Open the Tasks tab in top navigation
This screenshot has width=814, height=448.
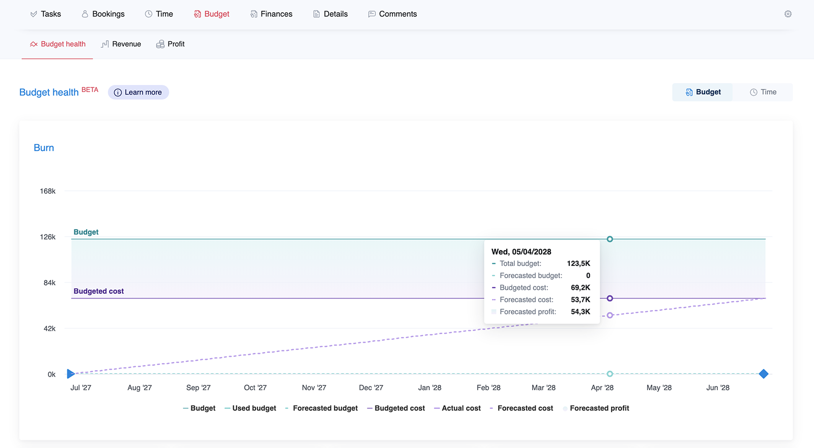click(x=46, y=14)
